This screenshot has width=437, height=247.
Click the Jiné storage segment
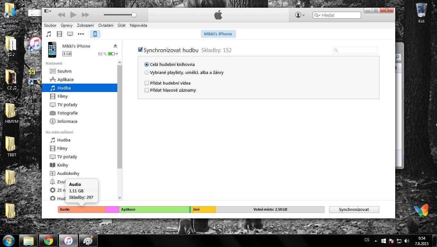pos(203,209)
